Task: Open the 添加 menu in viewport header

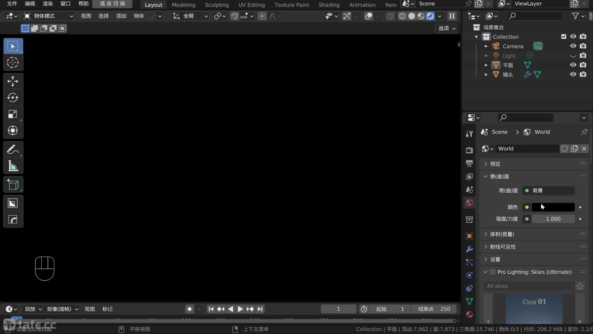Action: [121, 16]
